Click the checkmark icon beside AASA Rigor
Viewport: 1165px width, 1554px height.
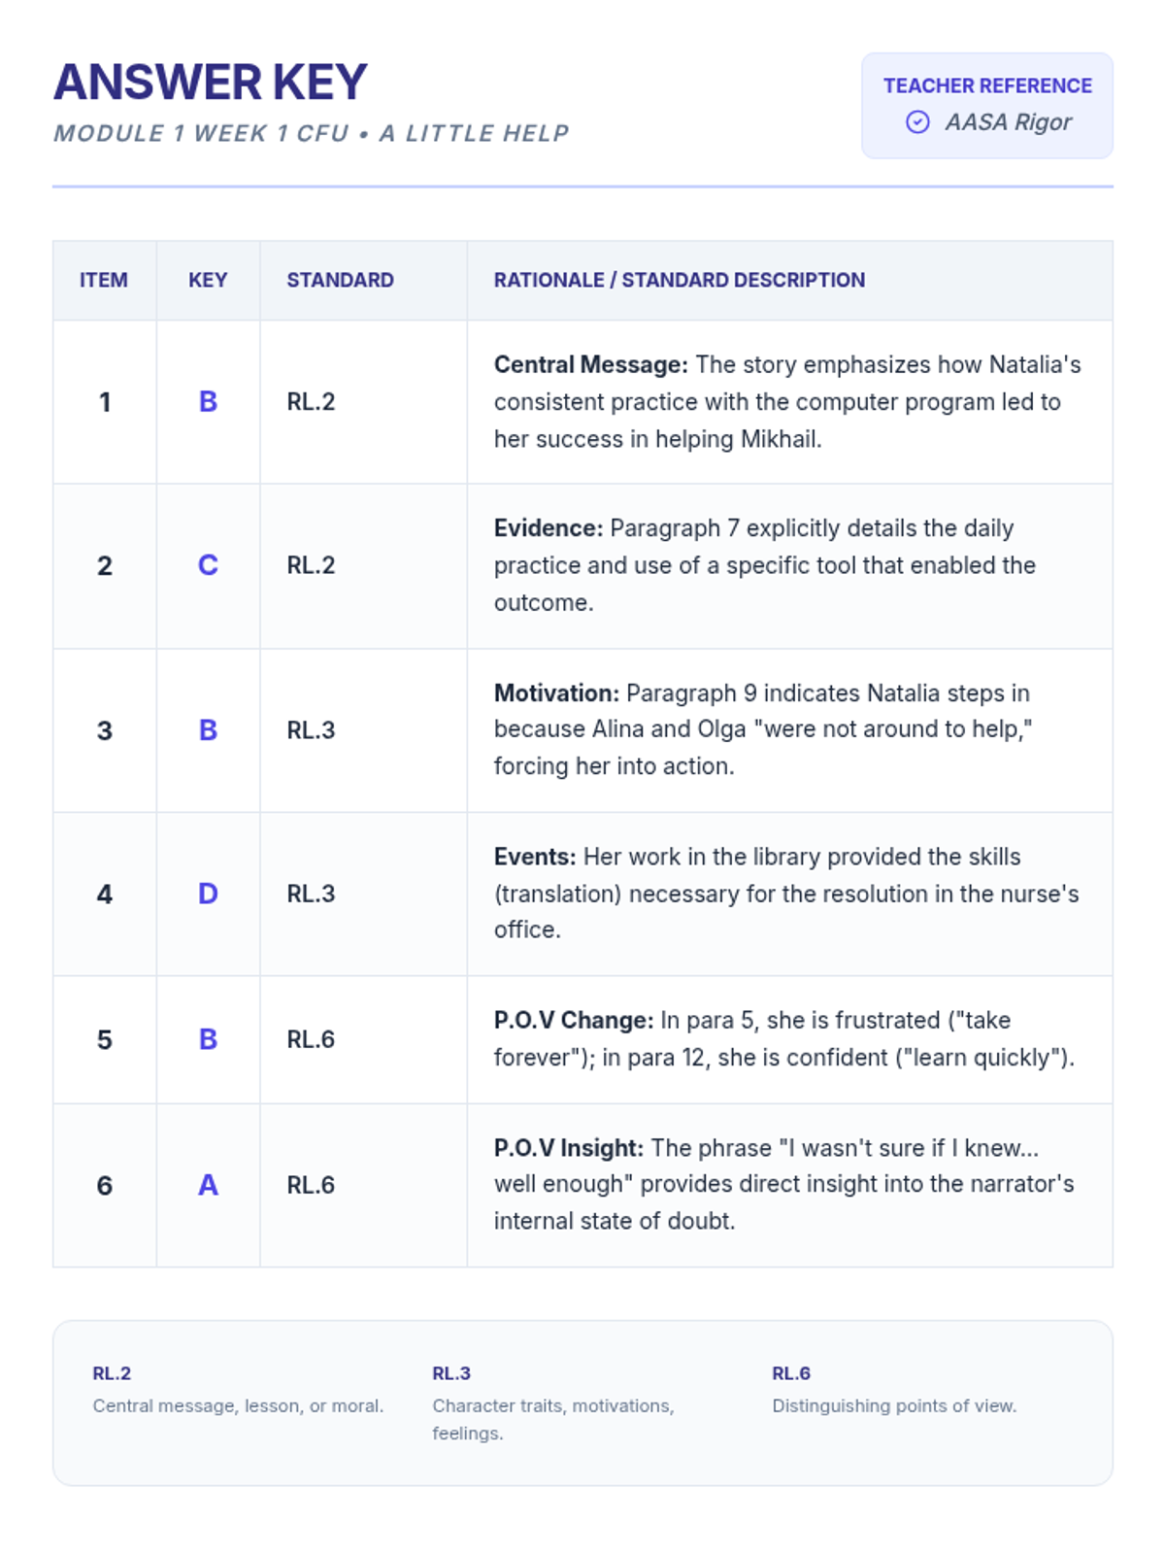coord(917,122)
